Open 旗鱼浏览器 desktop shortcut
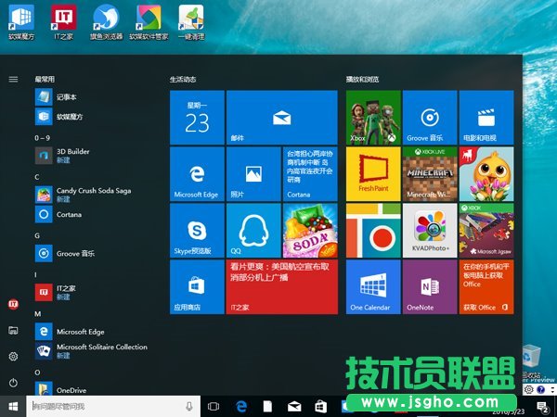 (106, 22)
